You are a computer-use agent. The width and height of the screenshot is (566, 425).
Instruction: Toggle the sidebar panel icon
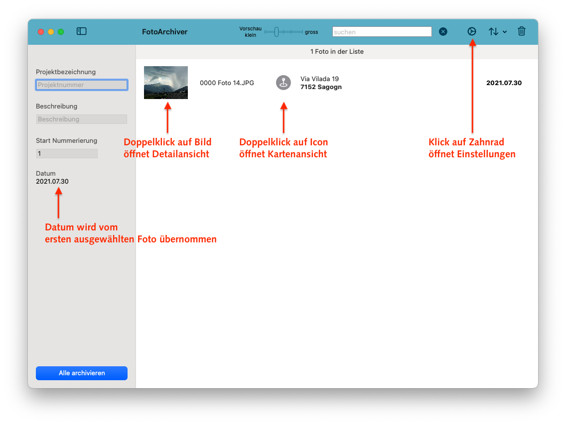tap(82, 31)
